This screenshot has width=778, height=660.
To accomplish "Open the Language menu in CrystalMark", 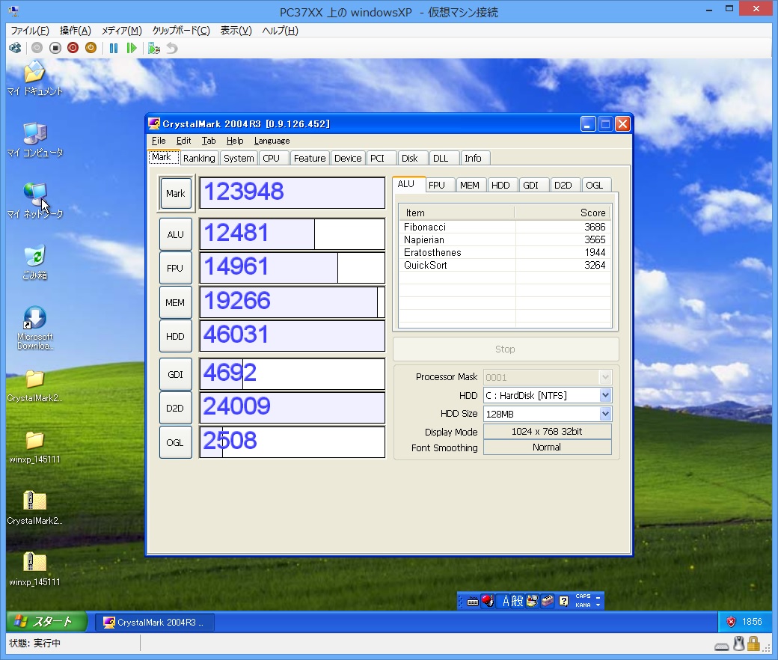I will click(272, 141).
